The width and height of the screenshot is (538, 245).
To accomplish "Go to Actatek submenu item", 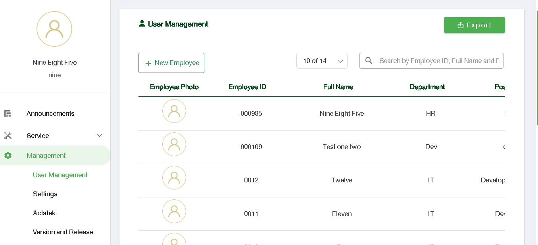I will tap(44, 213).
